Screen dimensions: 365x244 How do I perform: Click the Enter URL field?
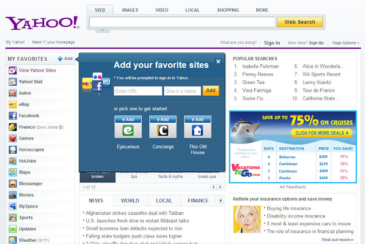(x=138, y=91)
